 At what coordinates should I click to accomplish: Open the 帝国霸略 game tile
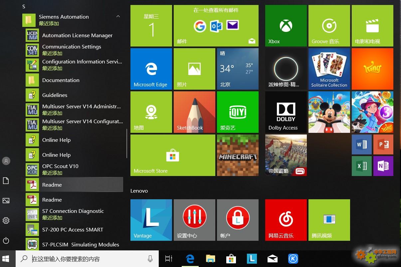point(286,155)
